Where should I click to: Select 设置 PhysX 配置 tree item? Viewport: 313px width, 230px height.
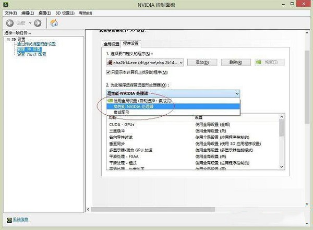[x=32, y=54]
